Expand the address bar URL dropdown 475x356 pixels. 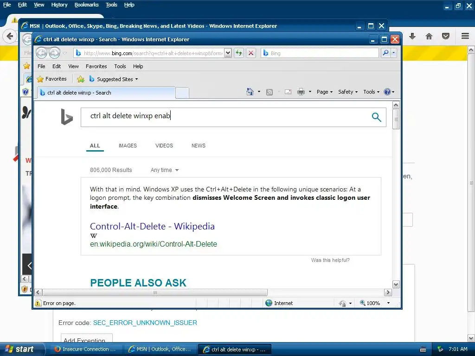[228, 53]
